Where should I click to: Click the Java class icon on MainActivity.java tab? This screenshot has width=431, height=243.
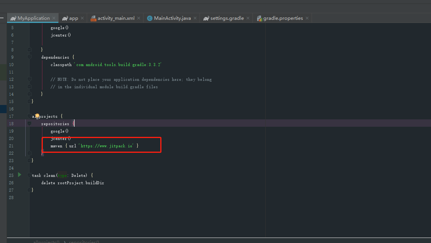pyautogui.click(x=149, y=18)
